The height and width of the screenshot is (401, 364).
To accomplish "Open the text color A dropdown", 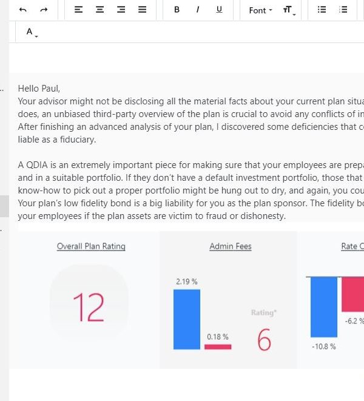I will tap(32, 32).
